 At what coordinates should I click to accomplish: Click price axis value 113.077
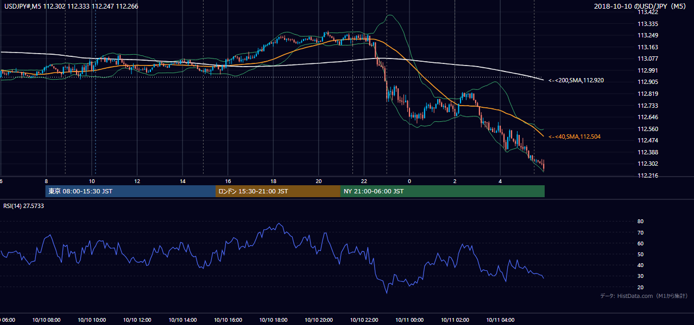point(648,58)
